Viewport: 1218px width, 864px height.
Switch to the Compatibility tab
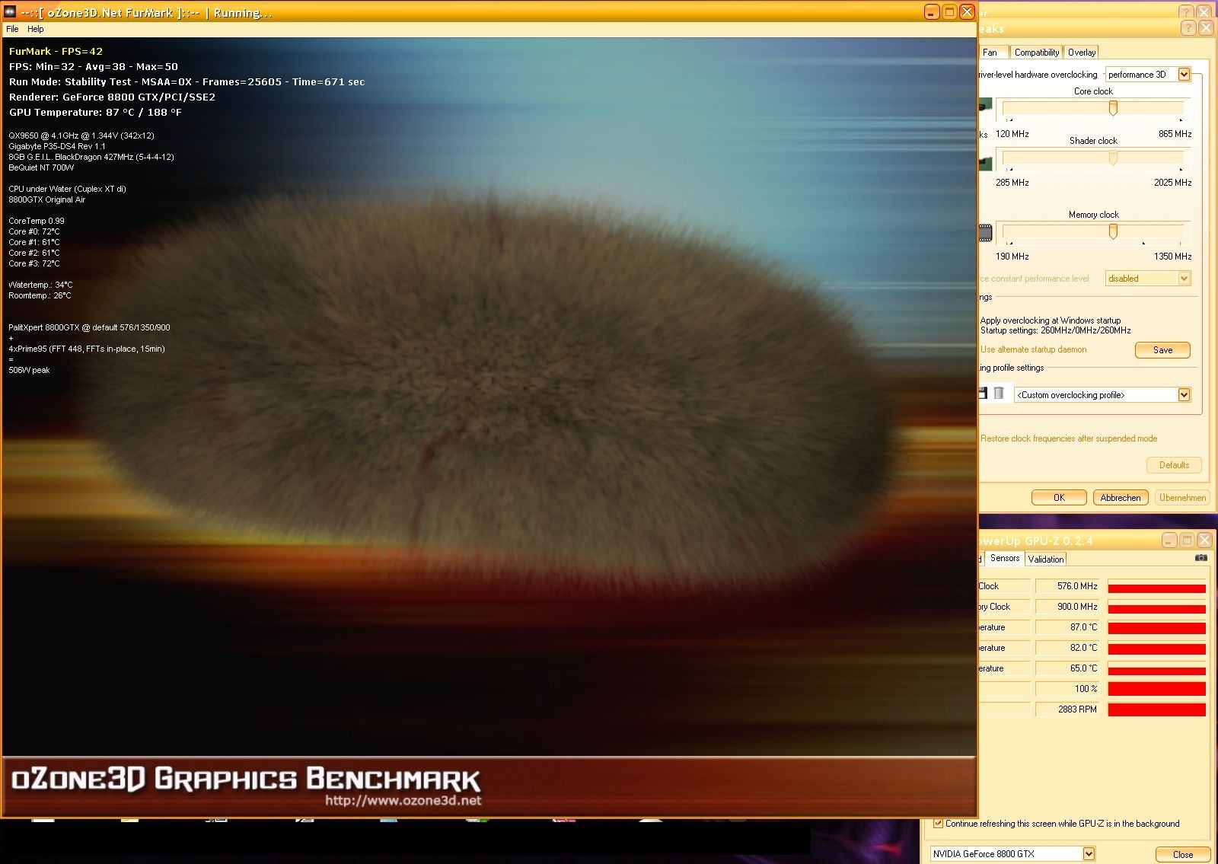pos(1036,53)
